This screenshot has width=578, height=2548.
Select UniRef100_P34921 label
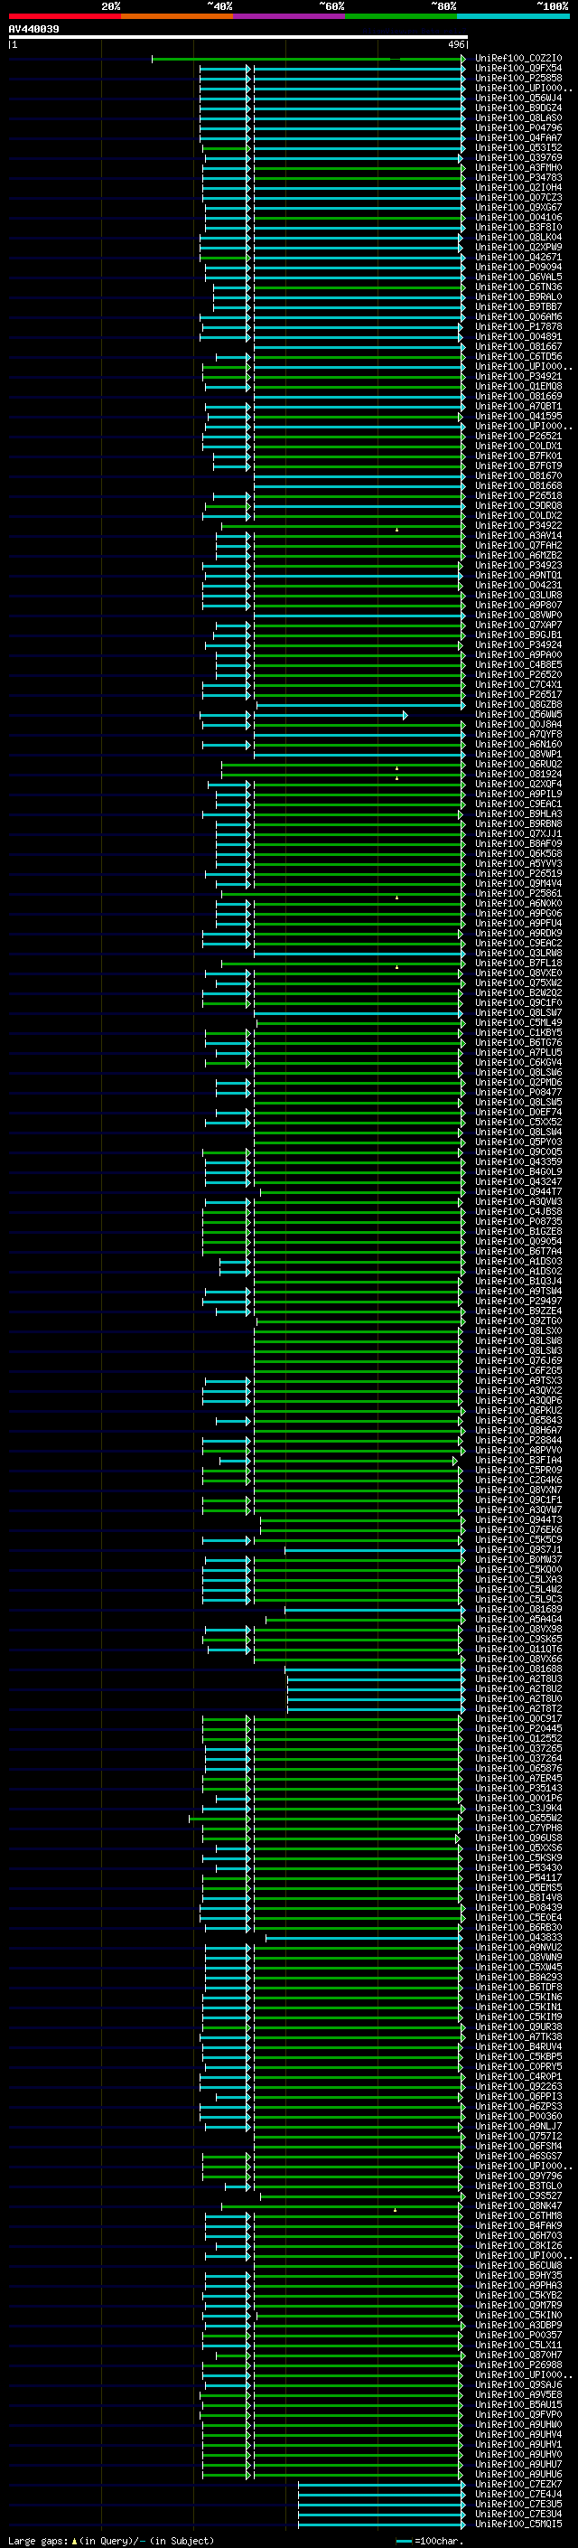tap(518, 376)
